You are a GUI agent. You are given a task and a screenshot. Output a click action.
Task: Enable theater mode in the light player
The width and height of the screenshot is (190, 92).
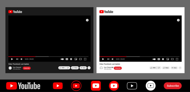pyautogui.click(x=172, y=59)
